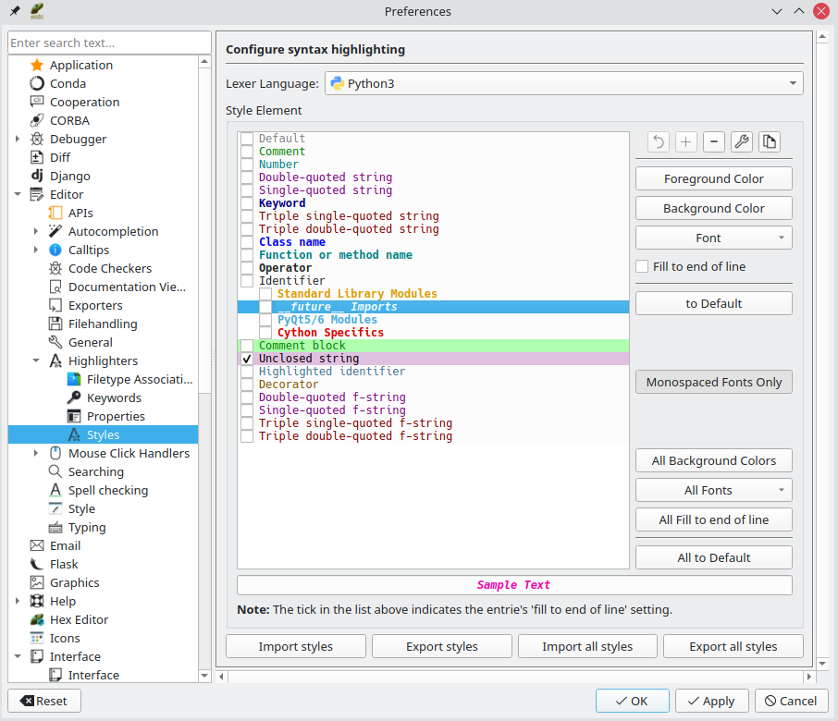The image size is (838, 721).
Task: Apply the current settings
Action: pyautogui.click(x=711, y=701)
